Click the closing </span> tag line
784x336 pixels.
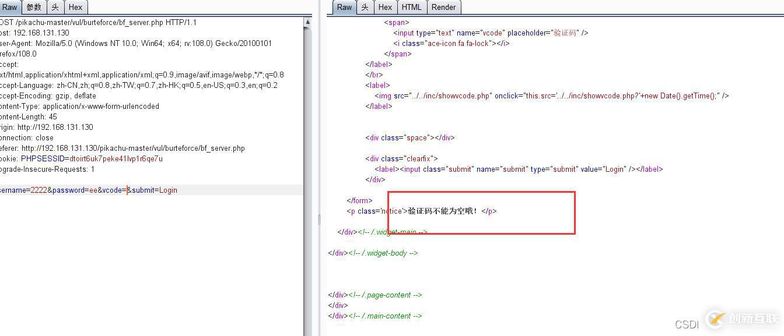398,54
